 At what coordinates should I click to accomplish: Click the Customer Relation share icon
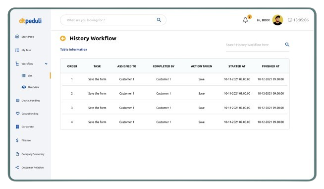click(17, 167)
